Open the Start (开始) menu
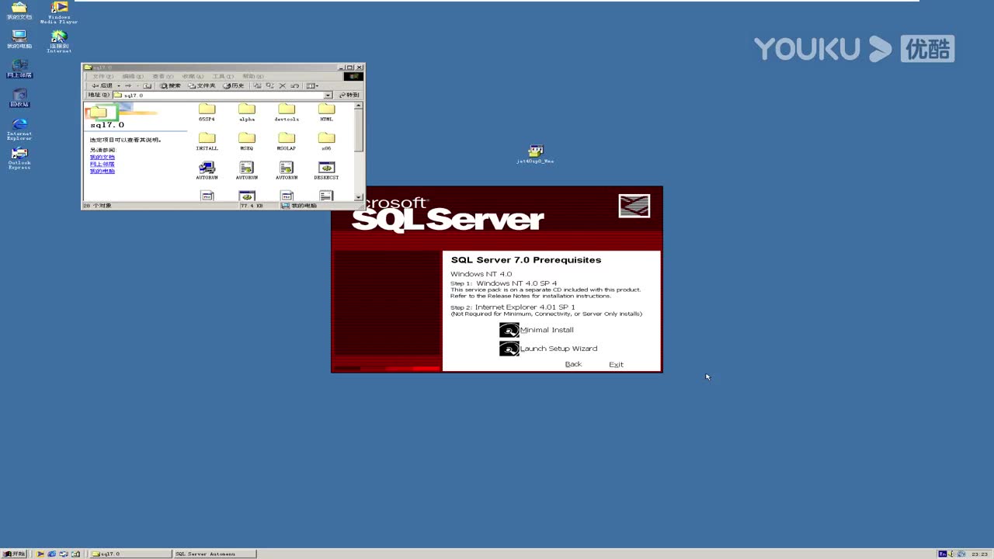994x559 pixels. pos(14,554)
